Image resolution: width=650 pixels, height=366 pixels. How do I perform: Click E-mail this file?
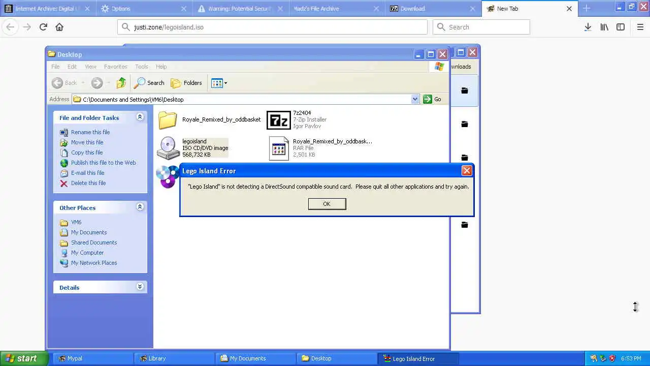(x=87, y=173)
